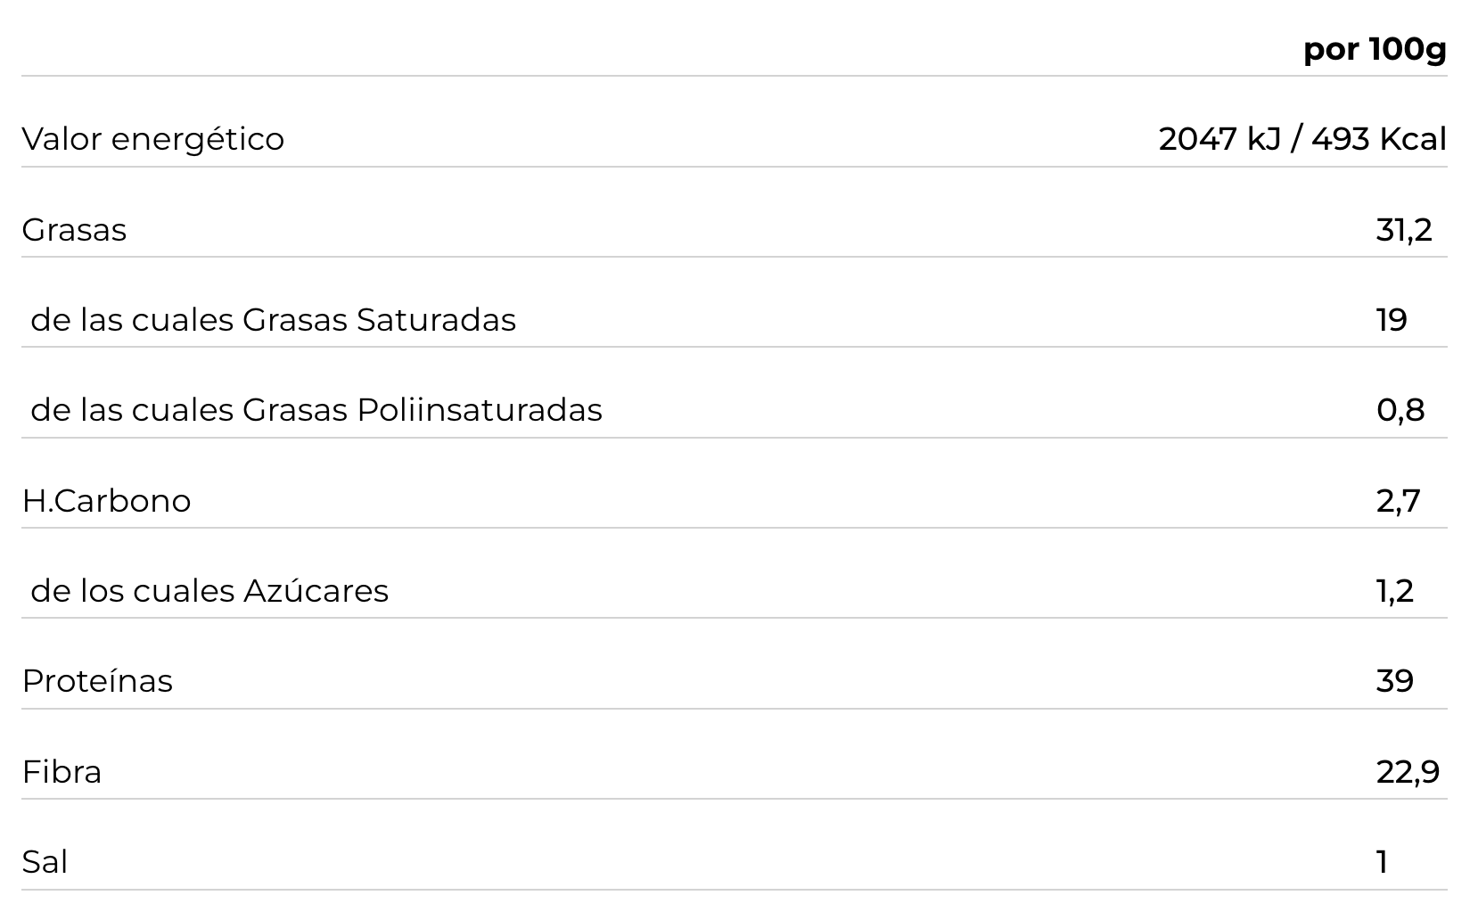
Task: Click the "por 100g" column header
Action: 1374,49
